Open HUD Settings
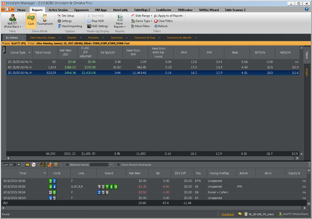 [98, 26]
